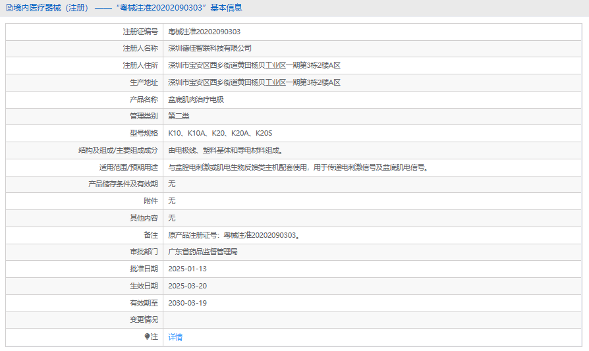Viewport: 589px width, 351px height.
Task: Click management category value 第二类
Action: pos(179,116)
